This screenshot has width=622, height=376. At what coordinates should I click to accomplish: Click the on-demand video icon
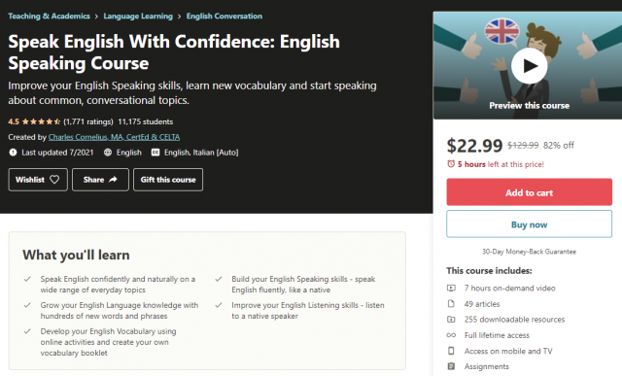[451, 288]
